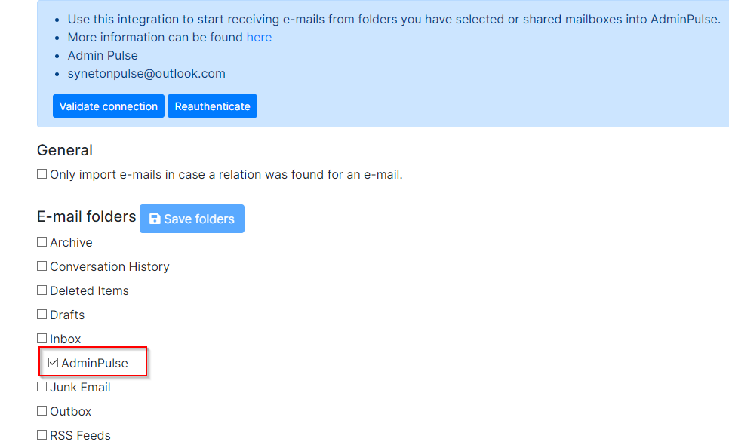
Task: Click the 'Use this integration' description text
Action: point(392,20)
